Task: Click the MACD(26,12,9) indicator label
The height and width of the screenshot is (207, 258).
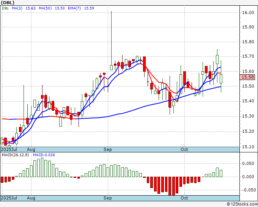Action: [15, 155]
